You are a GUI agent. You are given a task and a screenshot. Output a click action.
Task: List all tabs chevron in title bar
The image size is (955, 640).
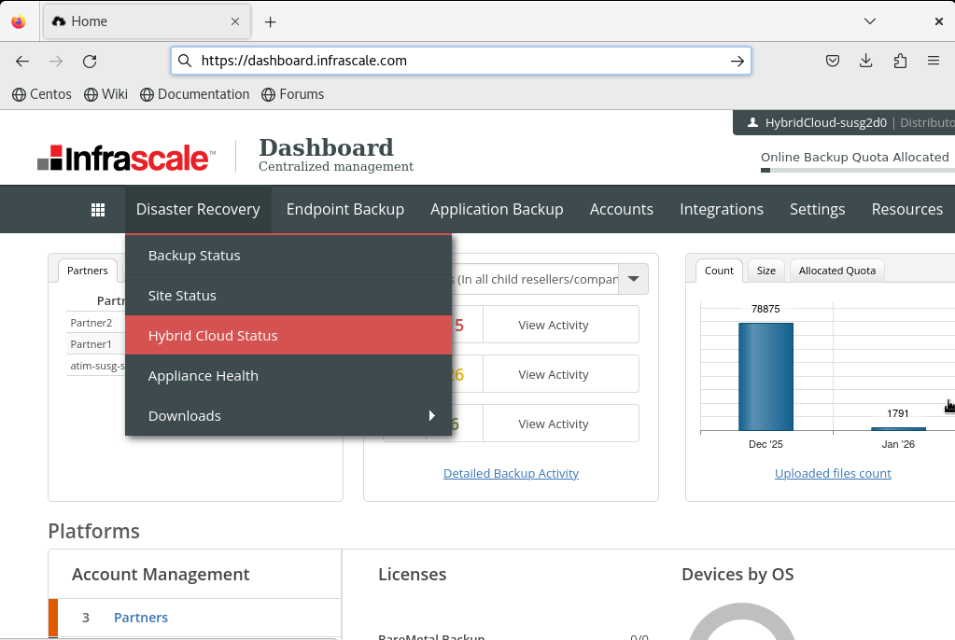[x=870, y=21]
